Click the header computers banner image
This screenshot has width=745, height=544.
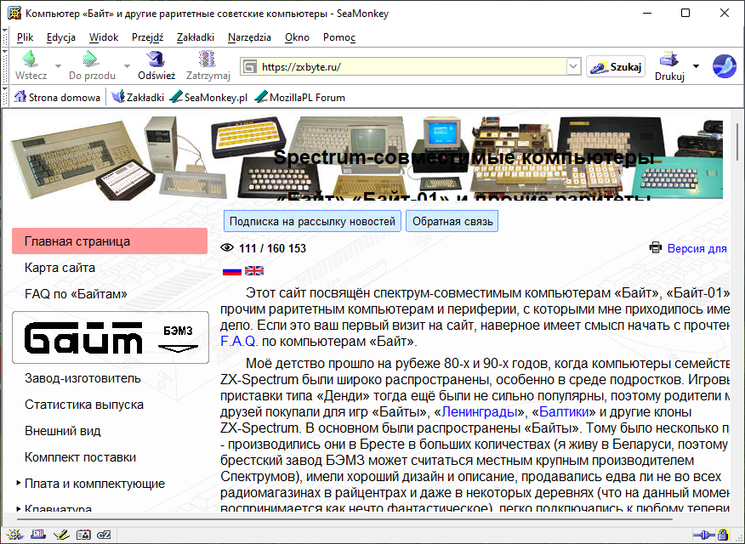click(366, 157)
